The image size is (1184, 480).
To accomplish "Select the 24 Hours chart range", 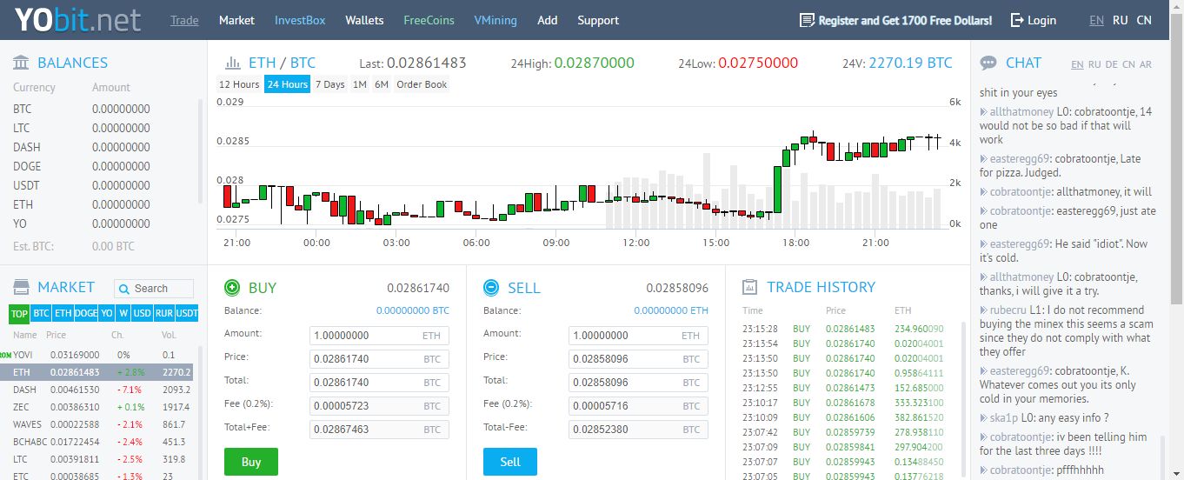I will pos(288,84).
